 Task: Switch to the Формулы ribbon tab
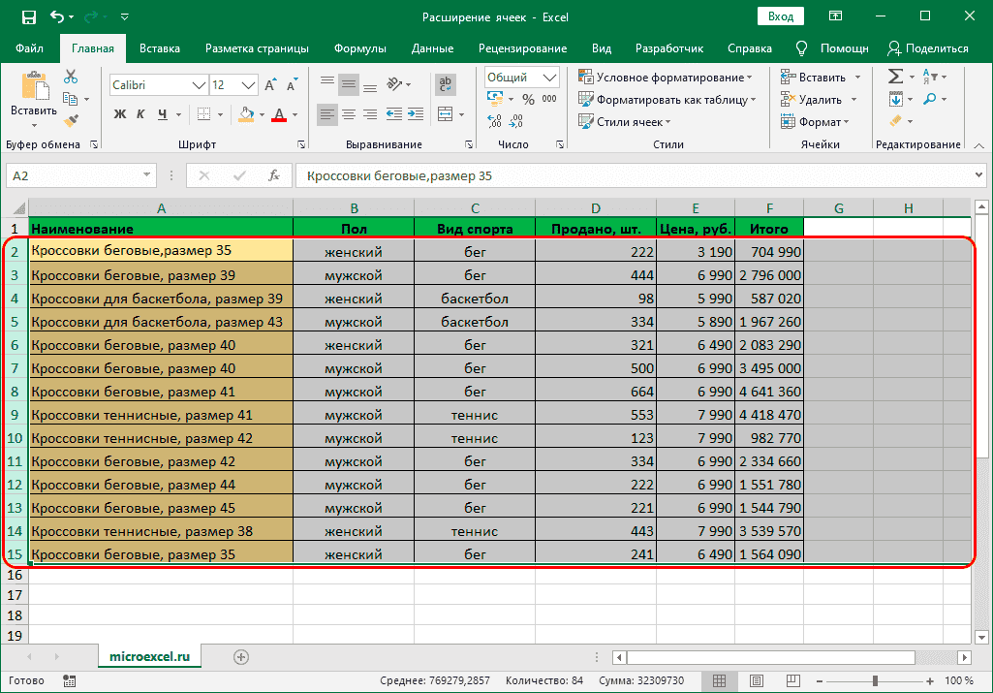point(359,48)
